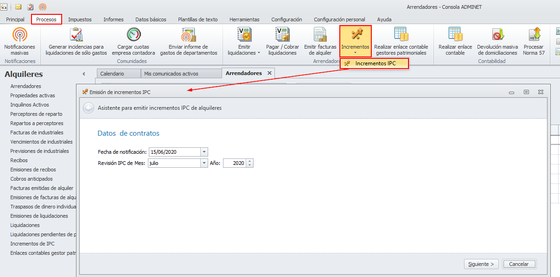Click the Siguiente > button
Screen dimensions: 560x277
click(x=482, y=264)
